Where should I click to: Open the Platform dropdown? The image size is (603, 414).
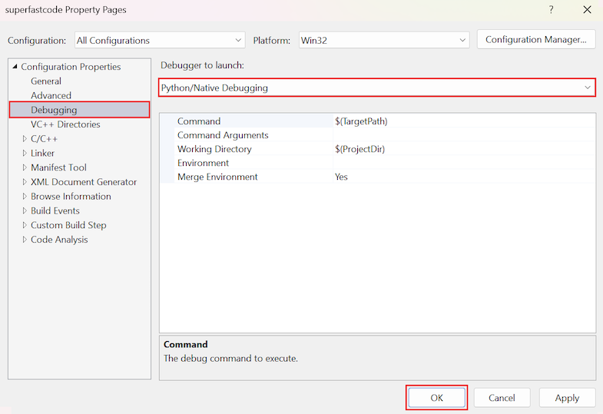coord(383,40)
